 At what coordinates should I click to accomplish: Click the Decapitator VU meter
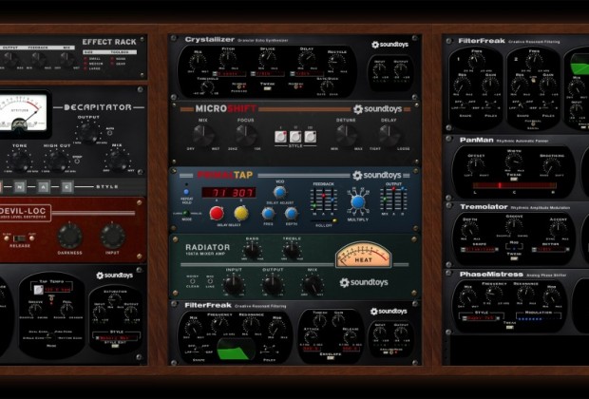point(23,112)
